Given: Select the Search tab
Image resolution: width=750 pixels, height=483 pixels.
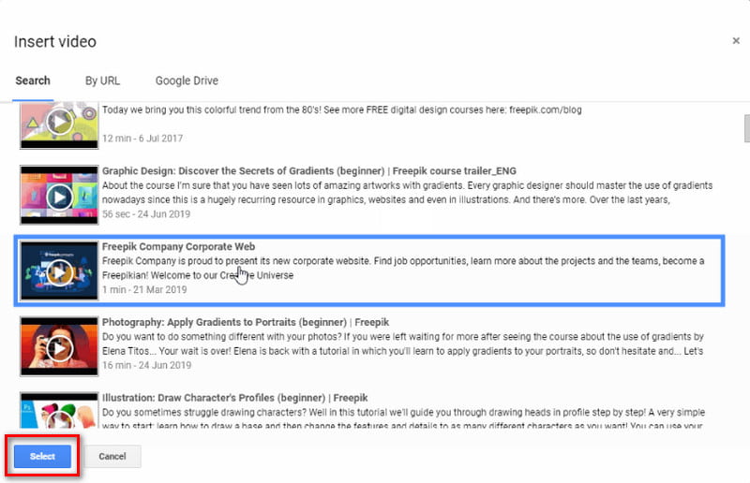Looking at the screenshot, I should (33, 80).
